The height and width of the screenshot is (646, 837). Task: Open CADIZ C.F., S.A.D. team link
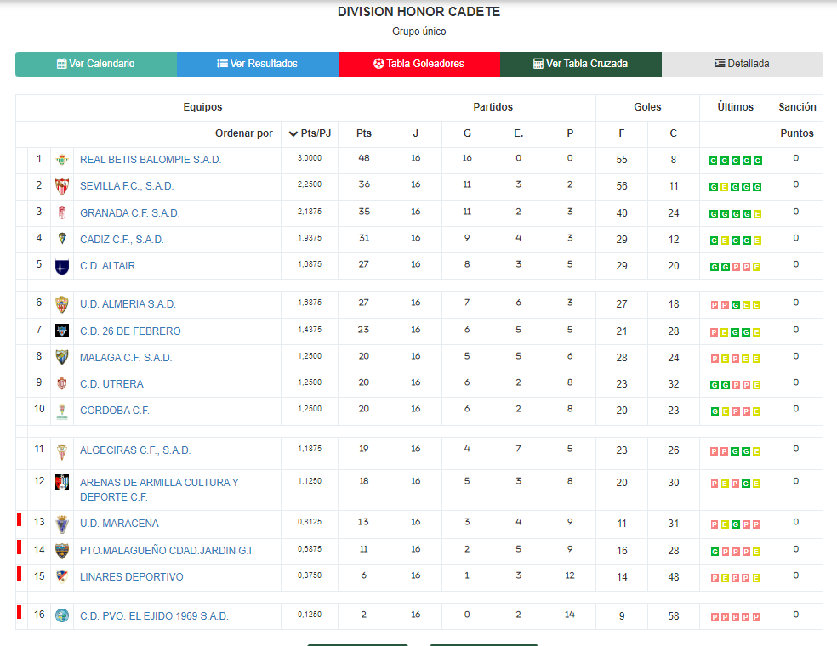point(122,240)
